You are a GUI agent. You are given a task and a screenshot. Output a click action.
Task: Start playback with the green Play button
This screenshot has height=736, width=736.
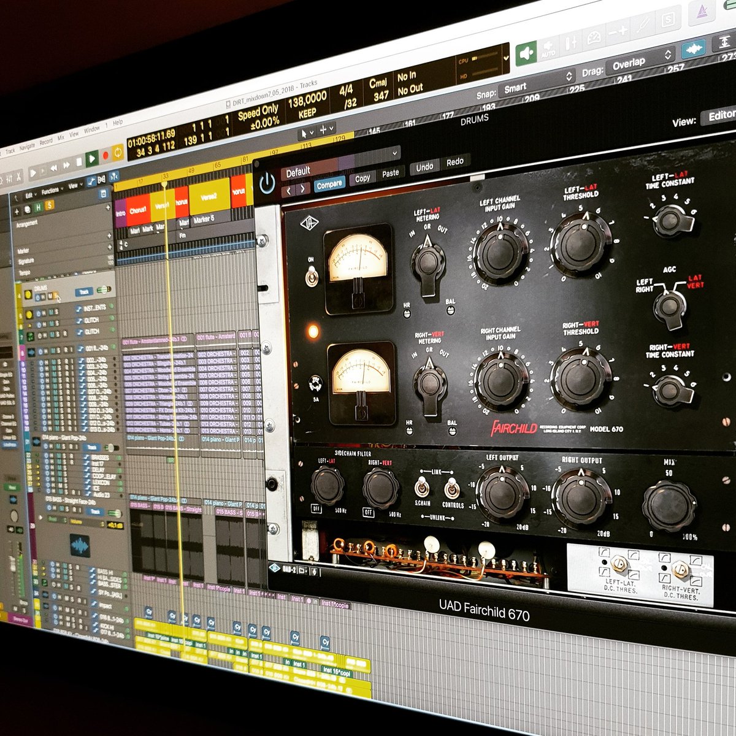point(92,159)
